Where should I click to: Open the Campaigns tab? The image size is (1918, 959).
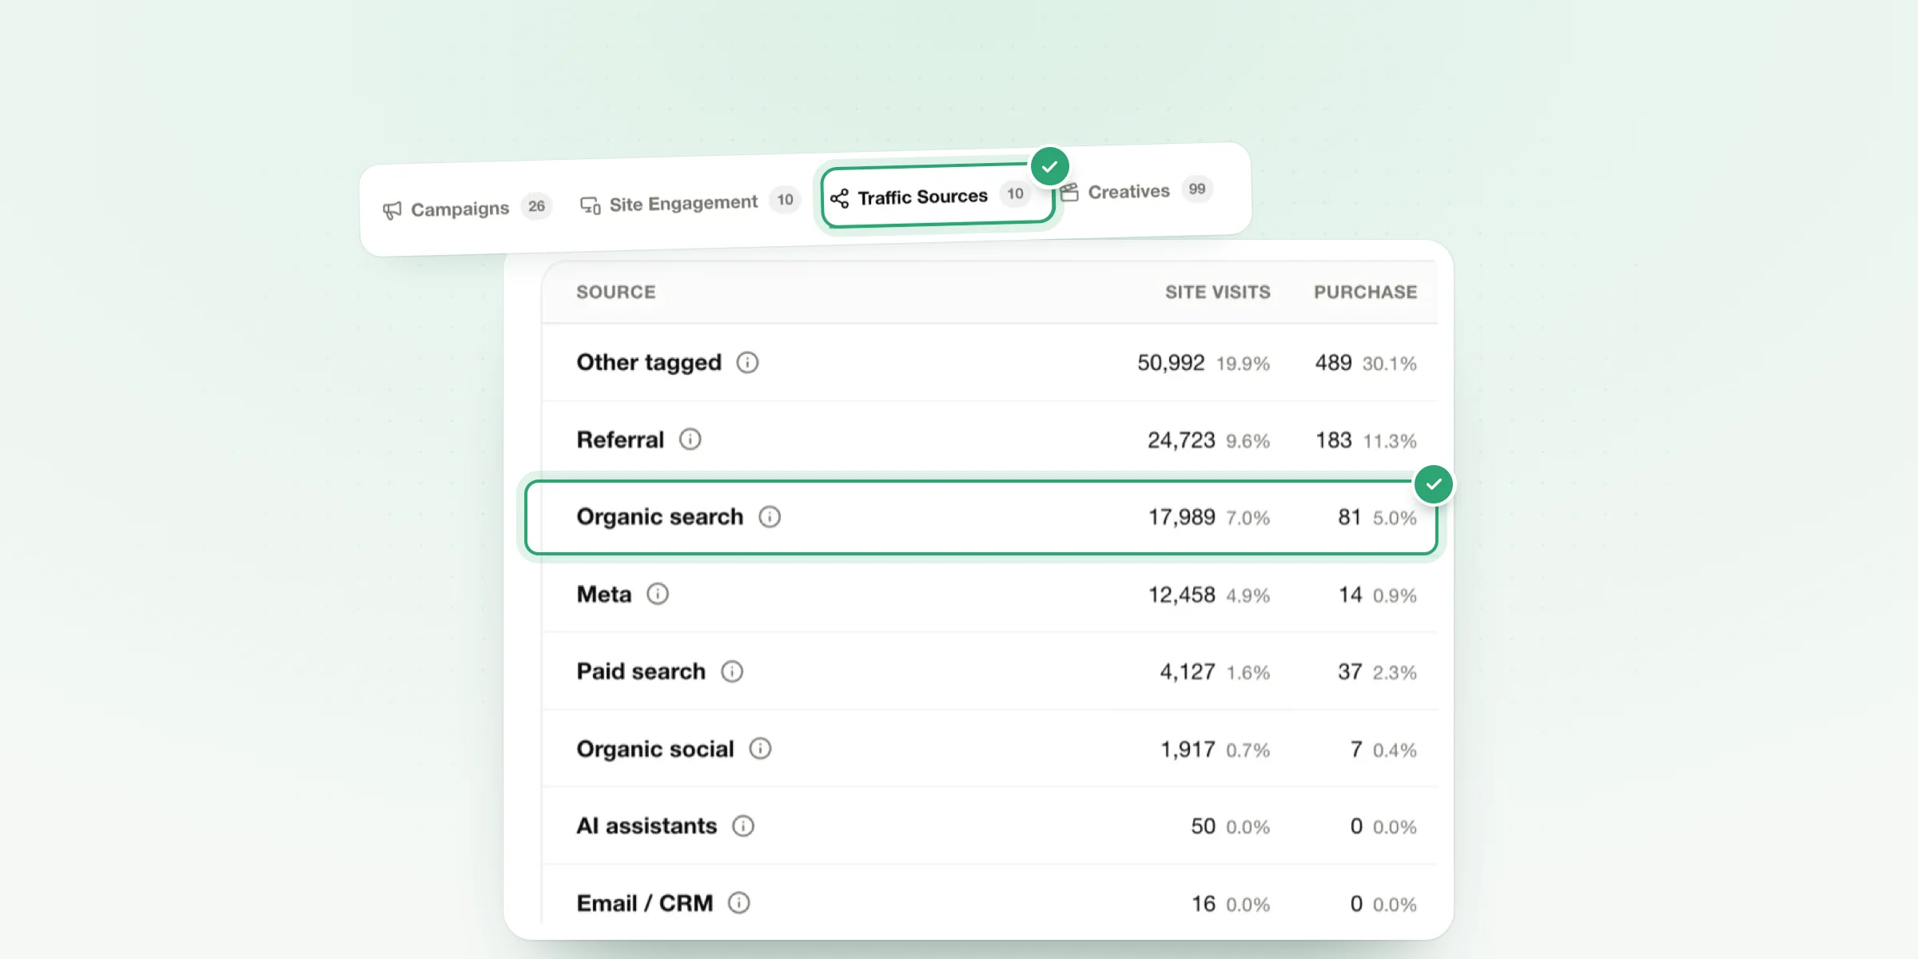[467, 209]
